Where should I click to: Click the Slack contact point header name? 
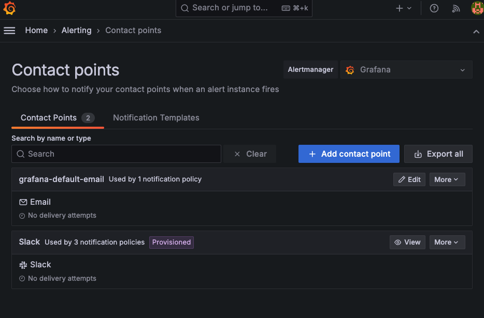tap(30, 242)
